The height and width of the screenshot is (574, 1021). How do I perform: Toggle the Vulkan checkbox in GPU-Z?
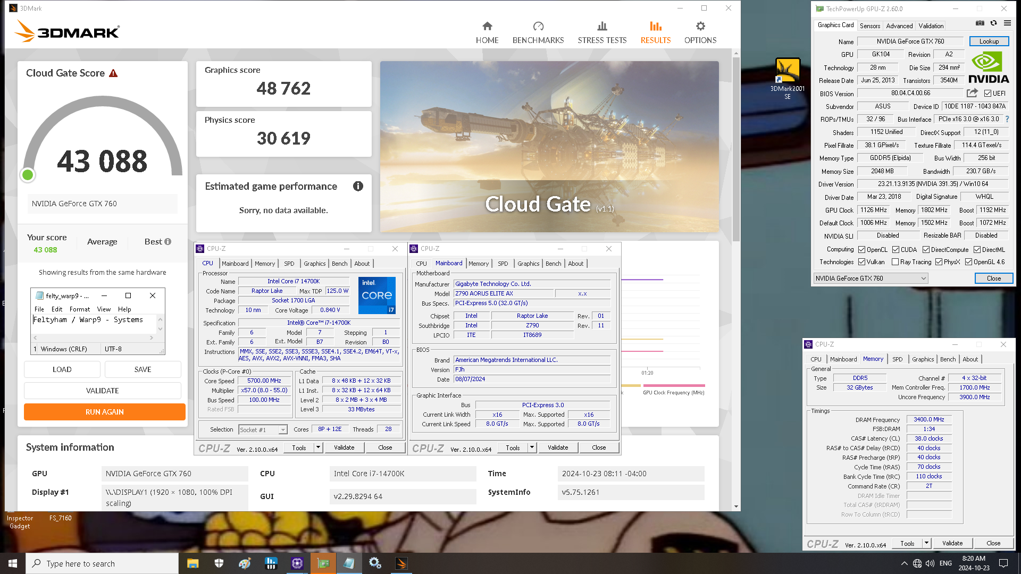coord(861,261)
